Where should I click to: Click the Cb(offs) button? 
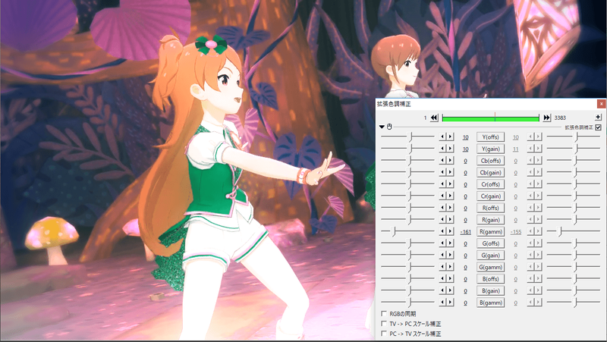pos(490,161)
